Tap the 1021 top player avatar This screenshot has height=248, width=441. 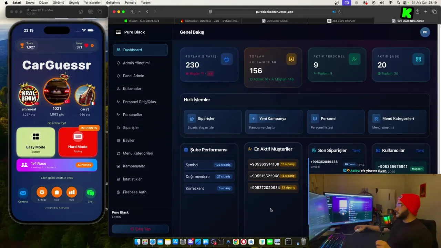click(x=57, y=92)
